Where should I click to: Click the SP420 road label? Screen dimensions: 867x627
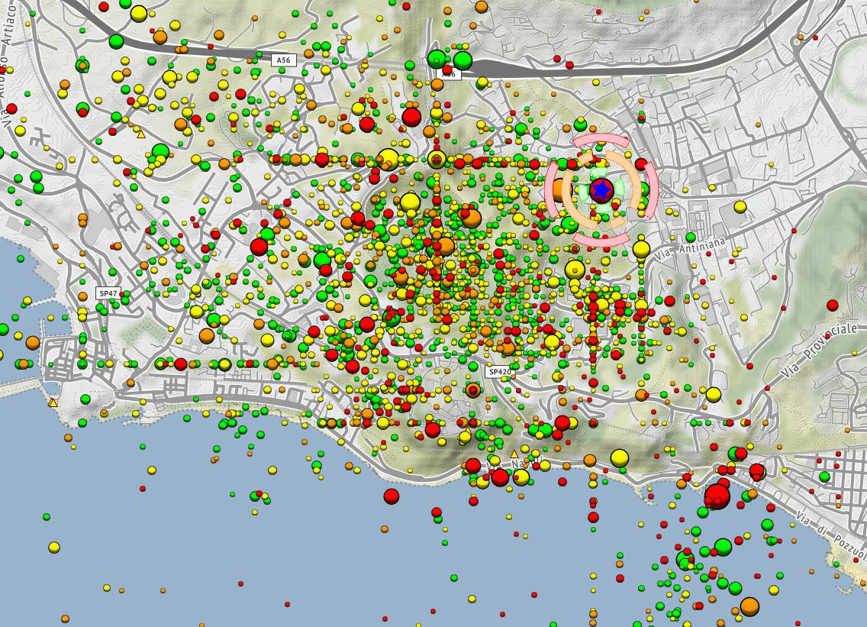pos(498,372)
